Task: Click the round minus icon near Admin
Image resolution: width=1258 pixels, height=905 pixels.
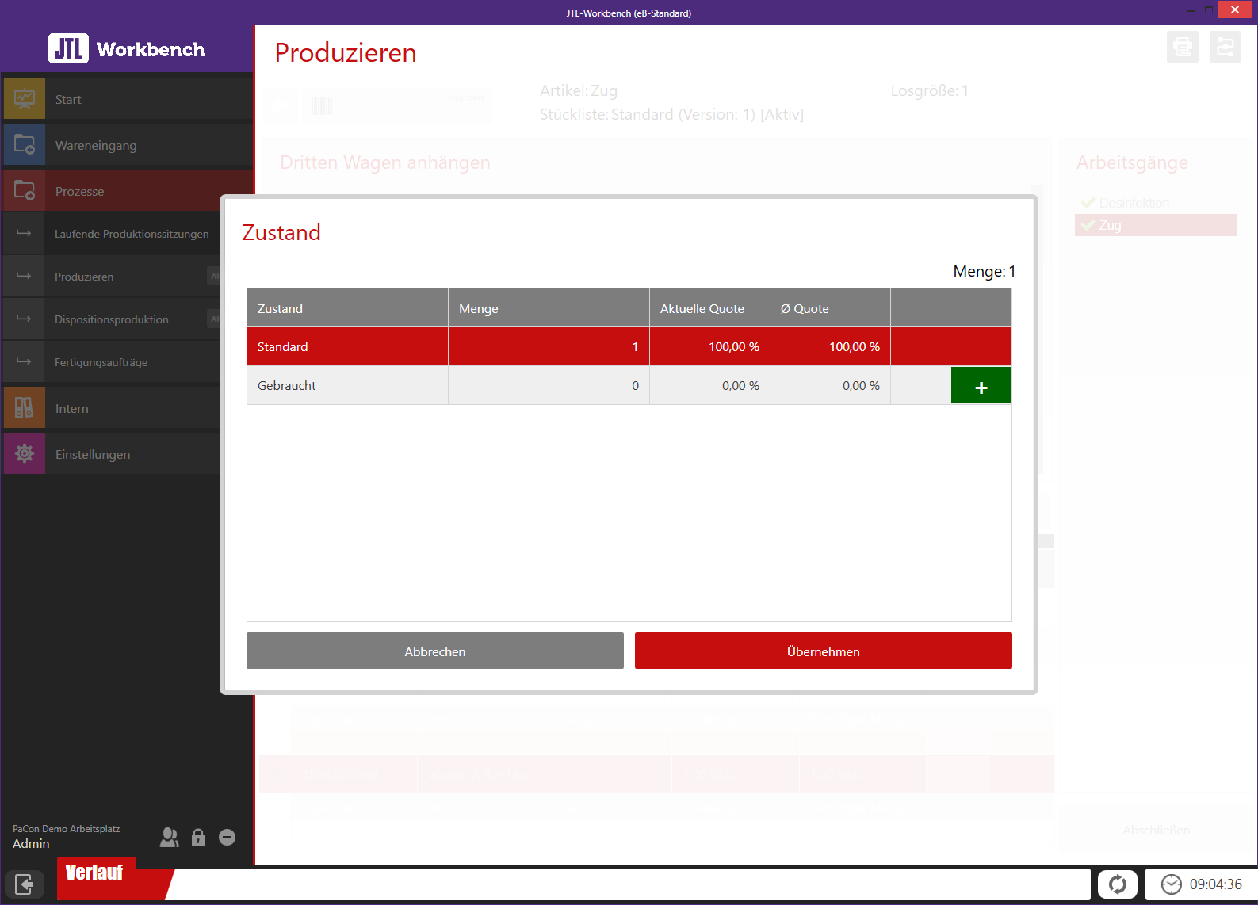Action: (x=227, y=837)
